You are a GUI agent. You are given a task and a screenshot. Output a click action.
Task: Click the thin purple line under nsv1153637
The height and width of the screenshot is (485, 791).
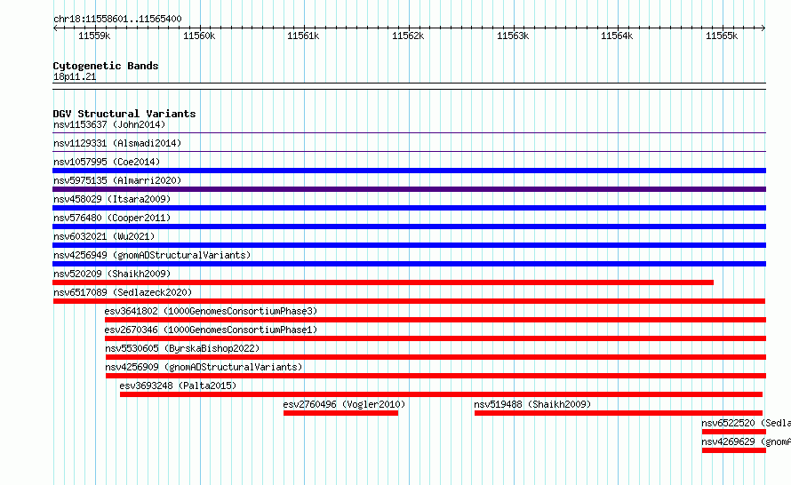pyautogui.click(x=409, y=133)
